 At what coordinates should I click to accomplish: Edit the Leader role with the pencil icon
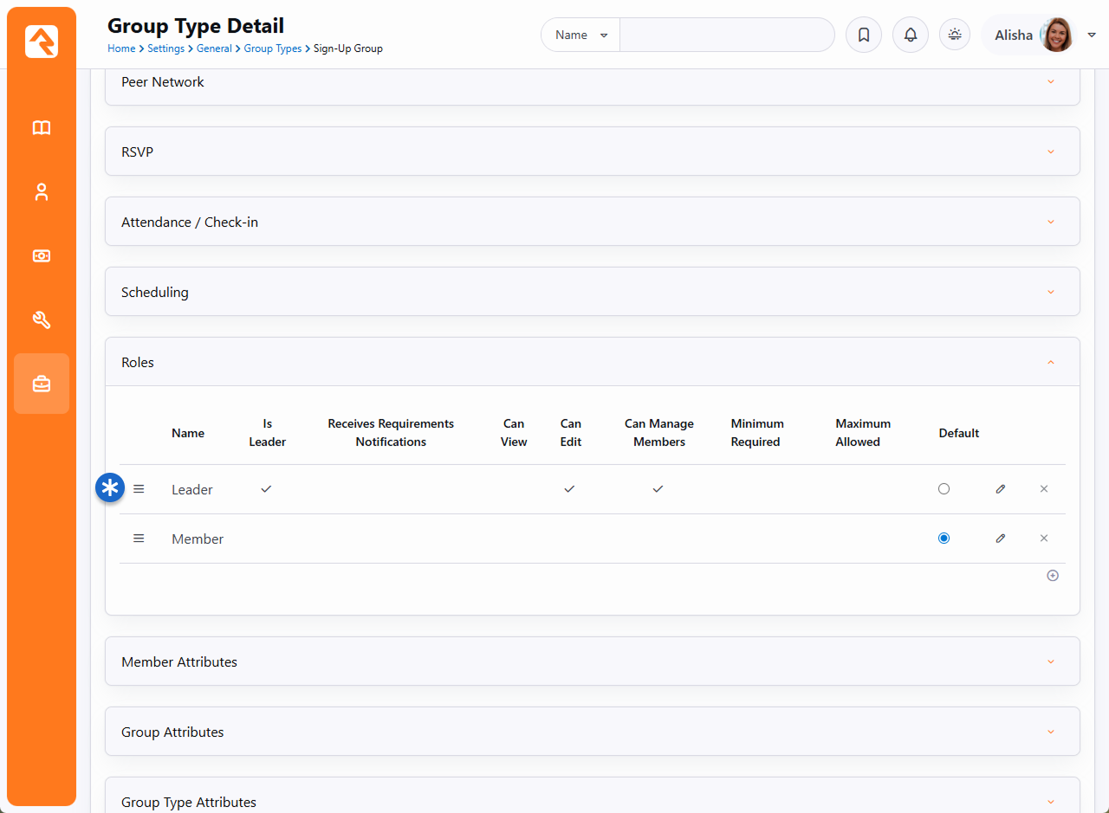(x=1001, y=489)
